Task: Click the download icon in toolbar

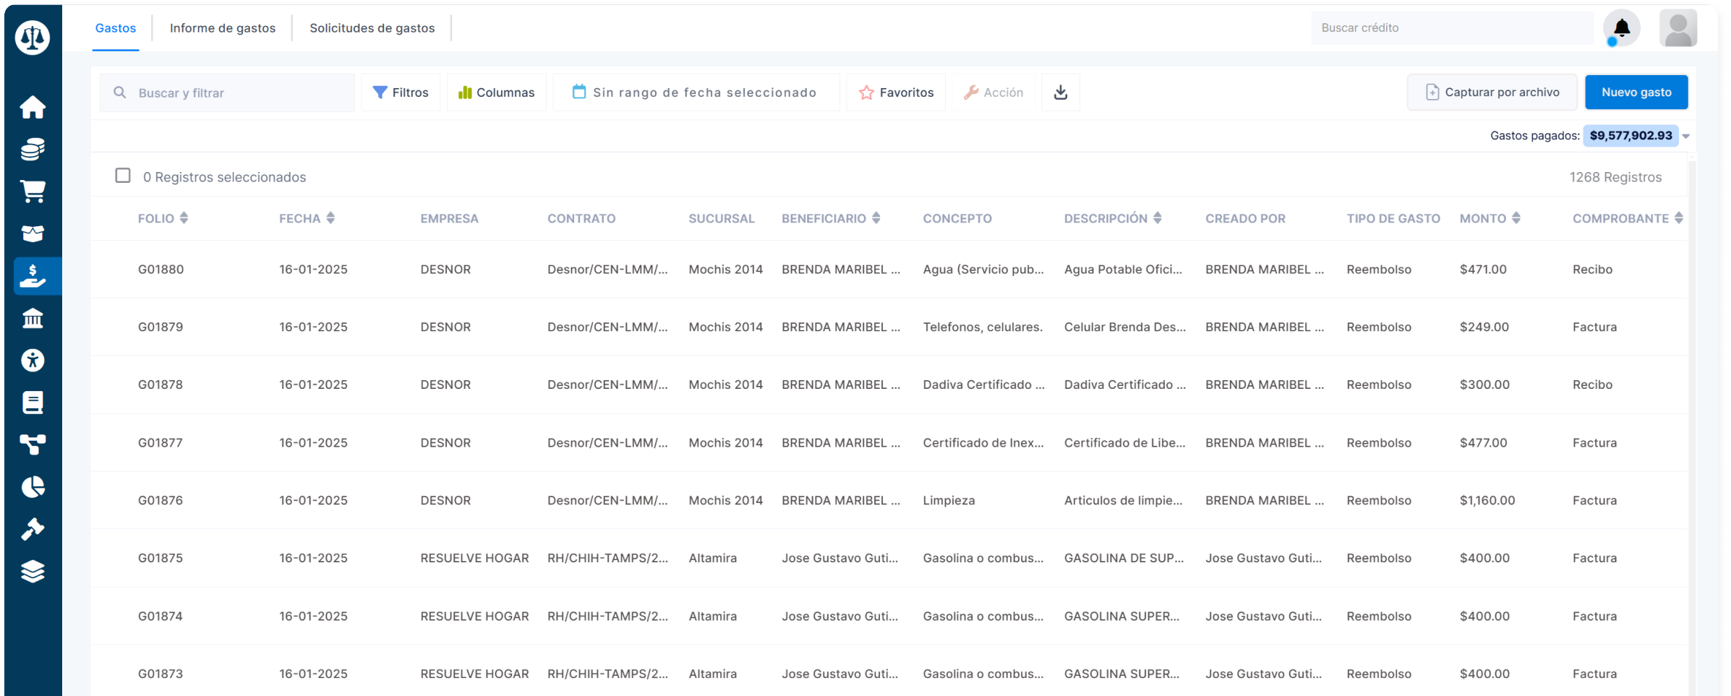Action: tap(1060, 93)
